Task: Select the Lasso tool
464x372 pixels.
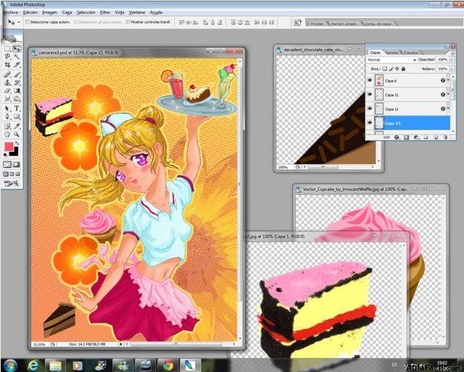Action: point(7,56)
